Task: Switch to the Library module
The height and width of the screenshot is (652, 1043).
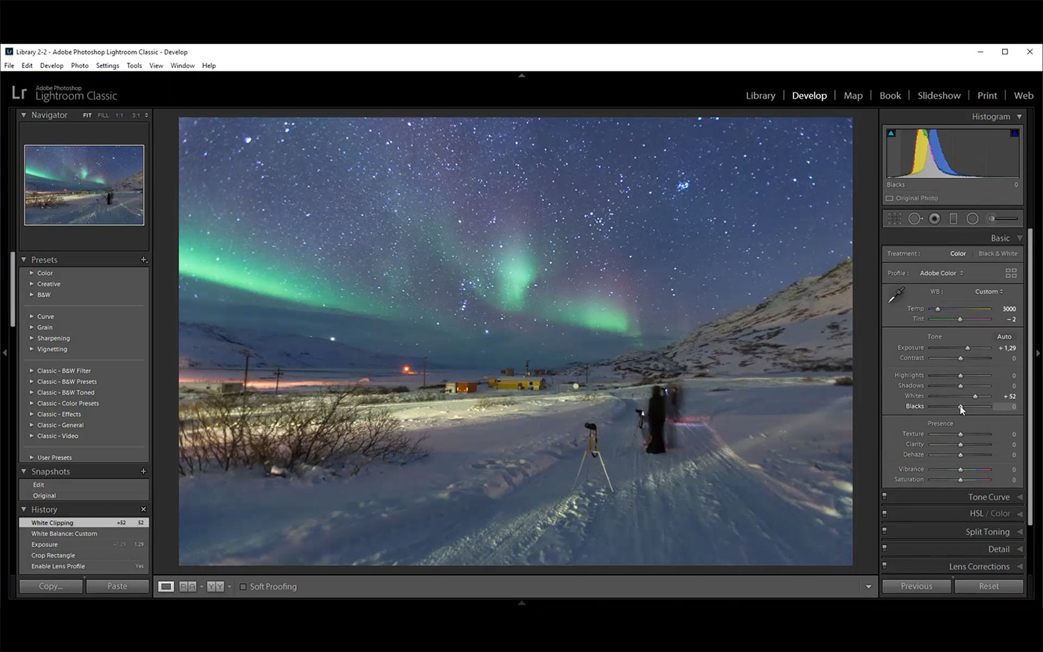Action: coord(760,96)
